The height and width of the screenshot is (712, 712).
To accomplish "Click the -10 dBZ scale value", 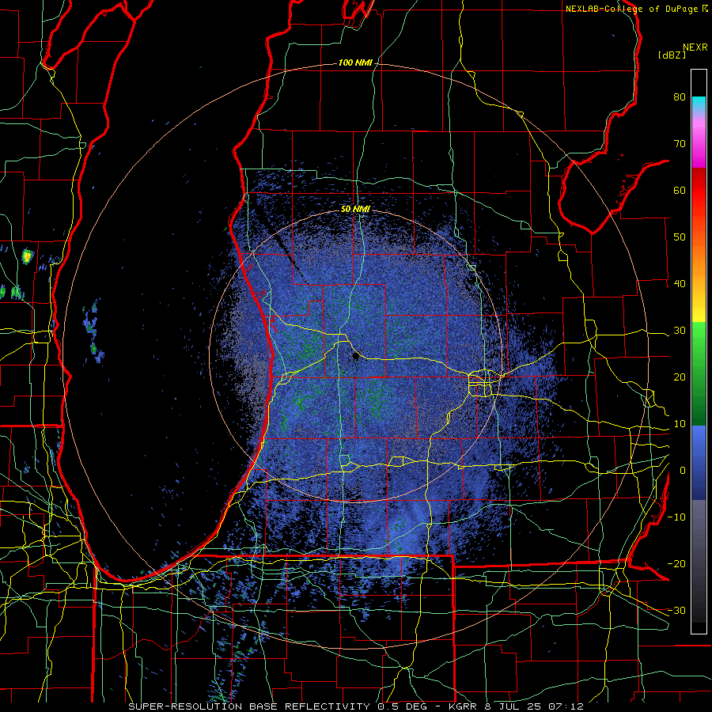I will (676, 517).
